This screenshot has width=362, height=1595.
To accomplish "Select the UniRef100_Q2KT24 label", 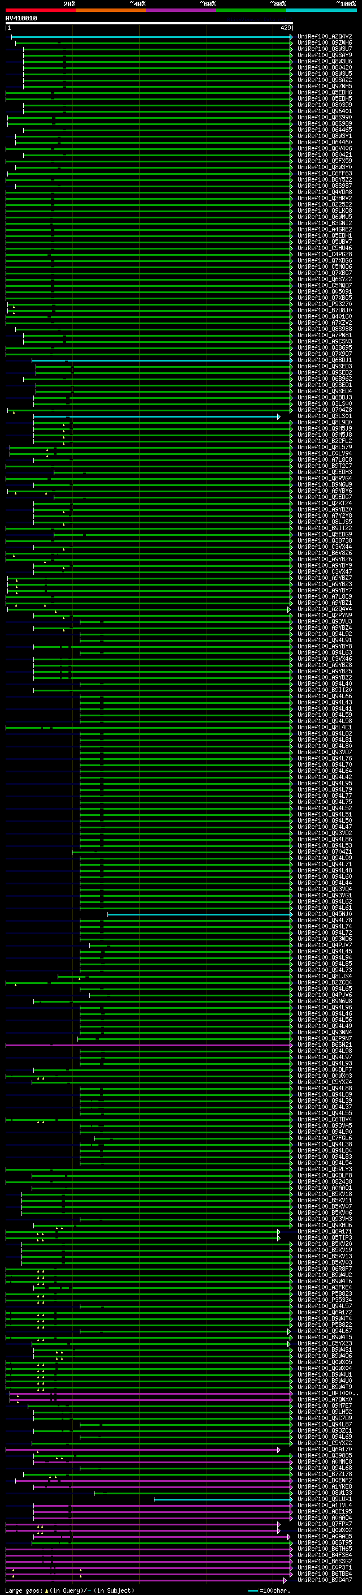I will click(x=325, y=504).
